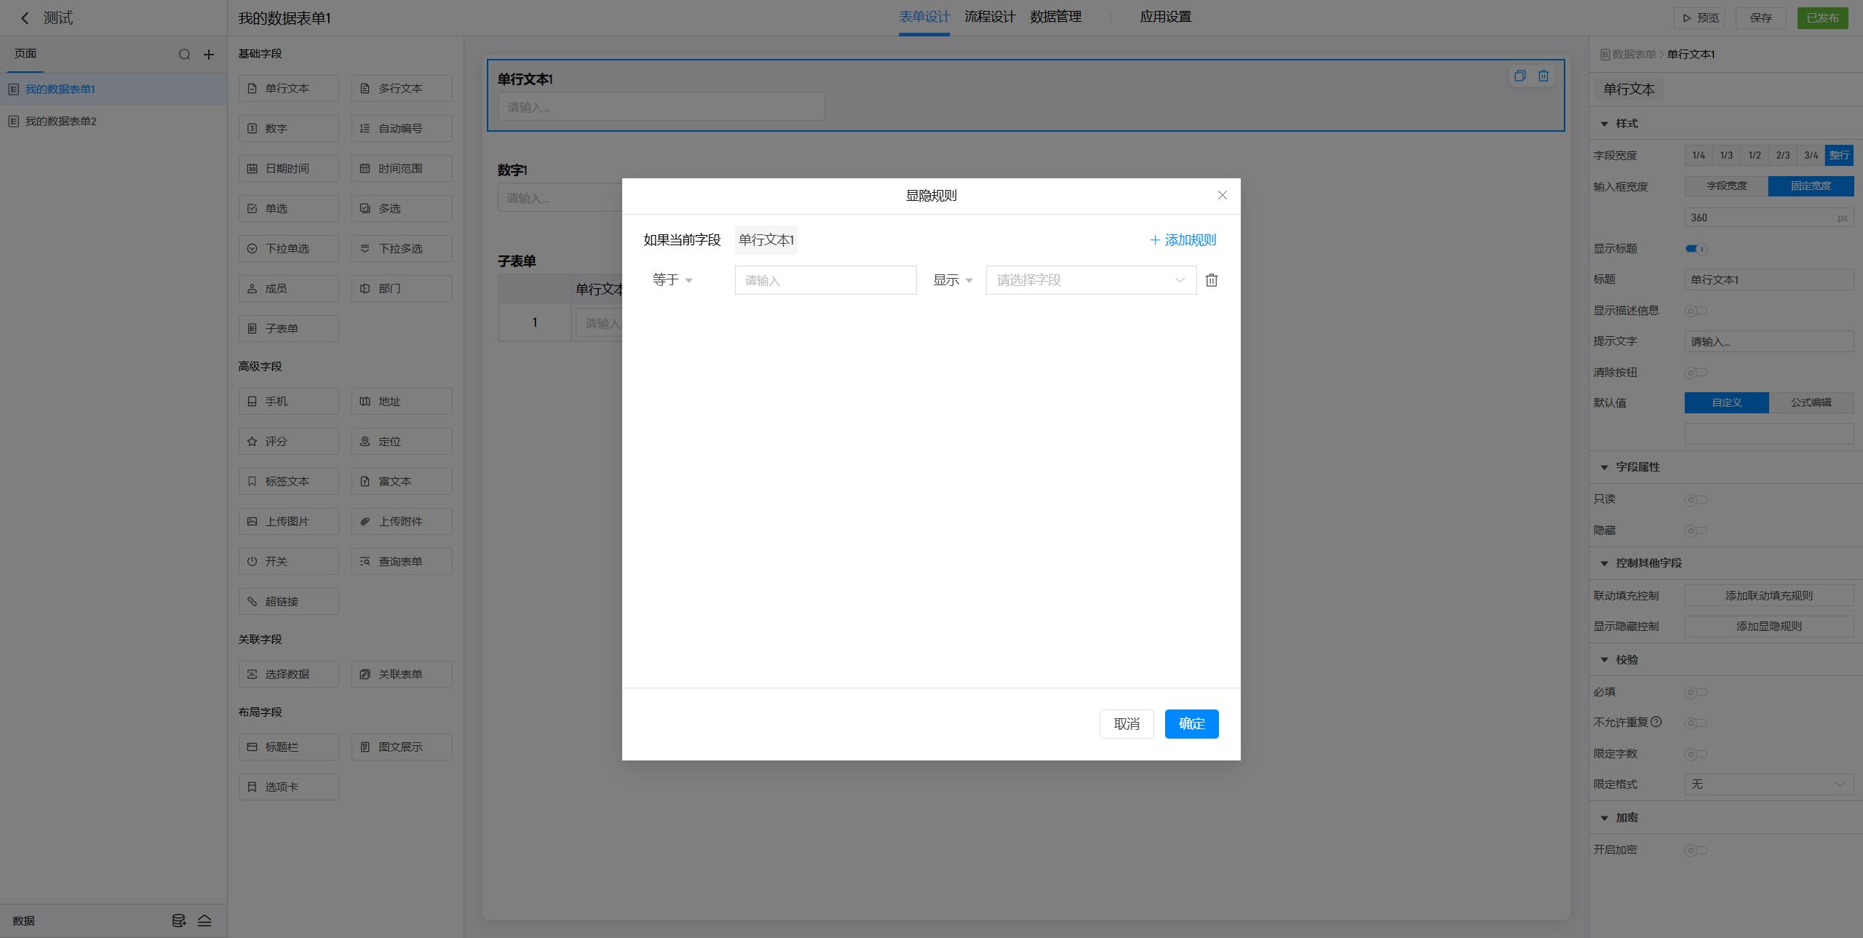Click the 请输入 condition value field
Viewport: 1863px width, 938px height.
[x=825, y=280]
